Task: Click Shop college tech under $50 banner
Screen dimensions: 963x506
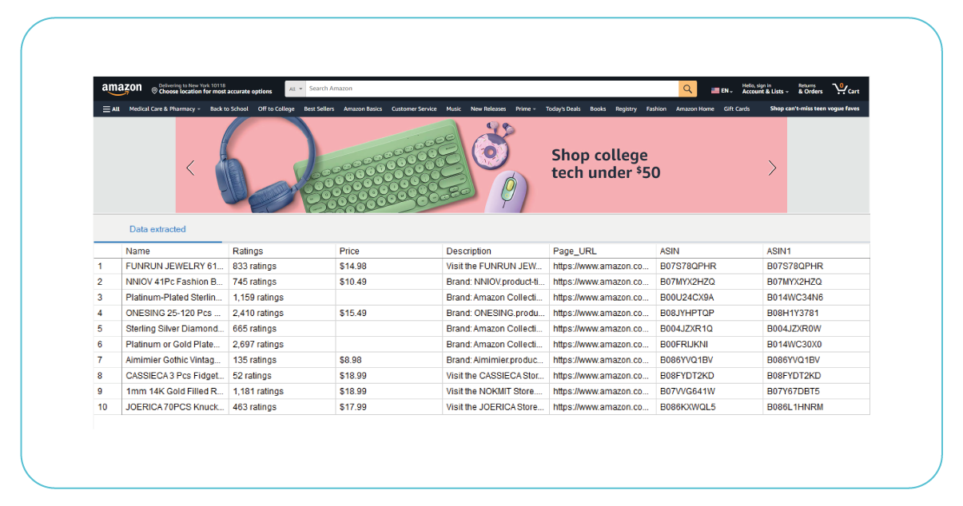Action: [x=481, y=165]
